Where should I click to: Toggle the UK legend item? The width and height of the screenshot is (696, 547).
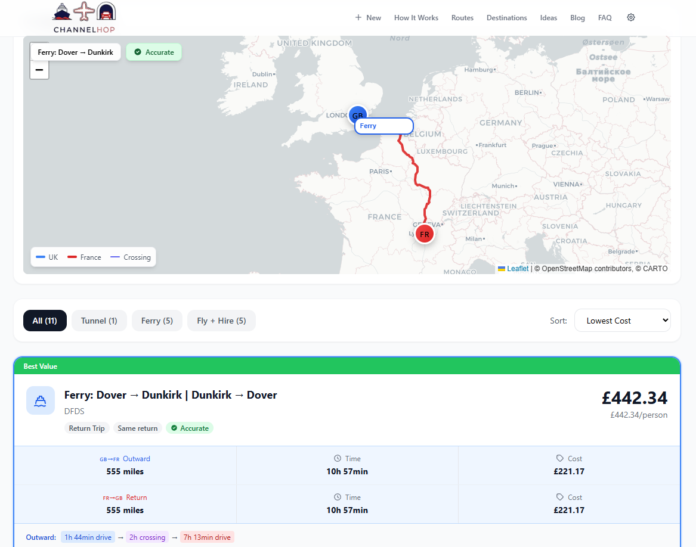click(47, 257)
